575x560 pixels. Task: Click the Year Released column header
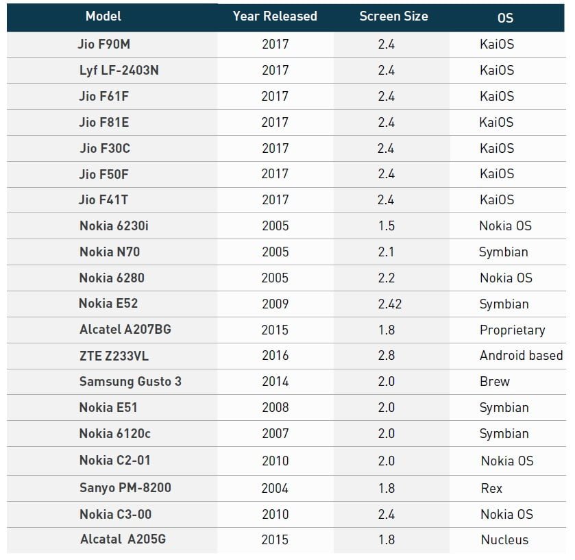[275, 16]
